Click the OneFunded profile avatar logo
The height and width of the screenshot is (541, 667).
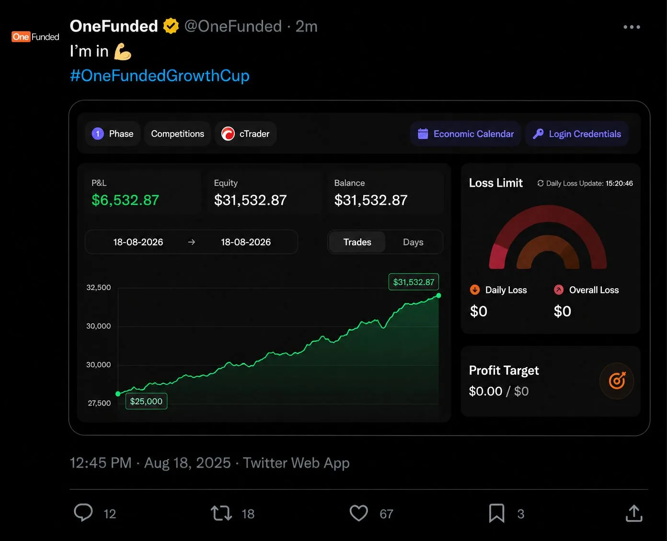pos(35,37)
